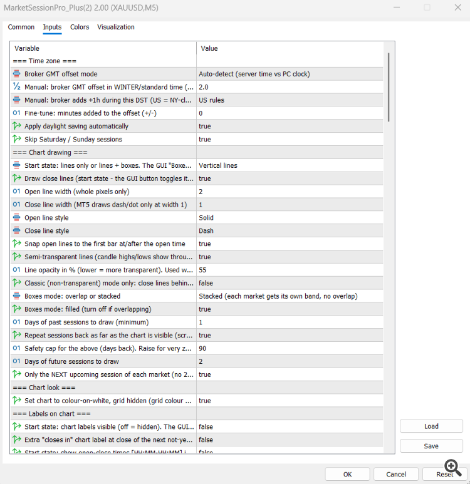This screenshot has height=484, width=470.
Task: Toggle Snap open lines to first bar value
Action: (290, 244)
